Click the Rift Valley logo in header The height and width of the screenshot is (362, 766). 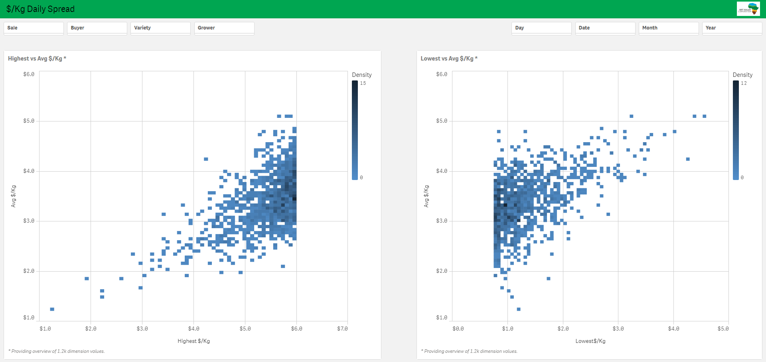[748, 9]
